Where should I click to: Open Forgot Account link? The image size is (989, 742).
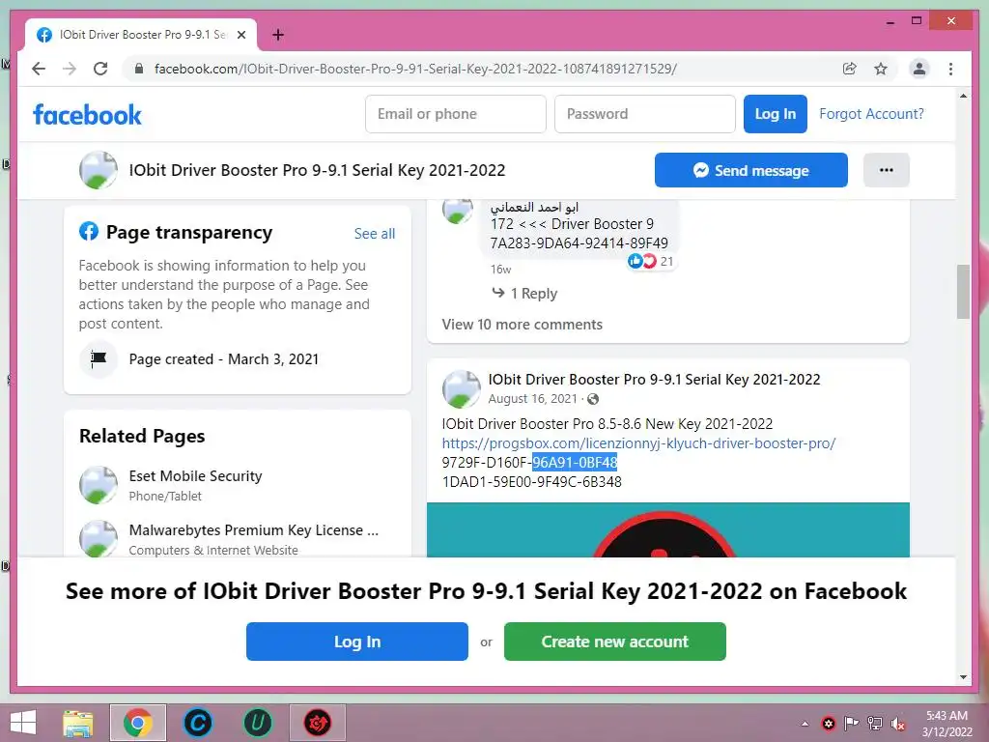point(871,114)
